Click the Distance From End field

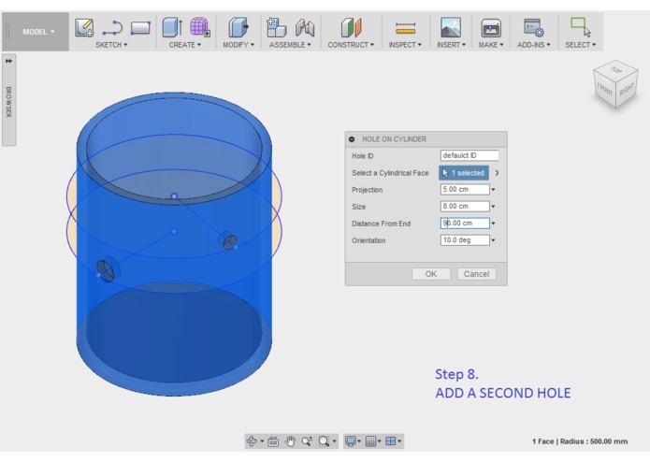(465, 224)
